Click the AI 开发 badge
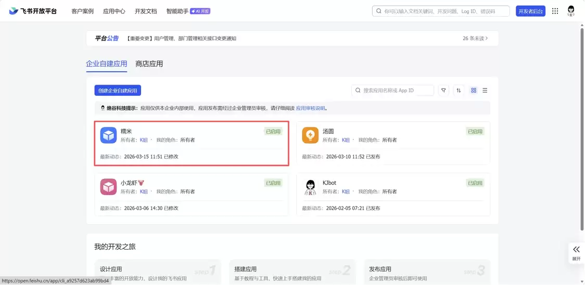The height and width of the screenshot is (285, 585). point(200,11)
